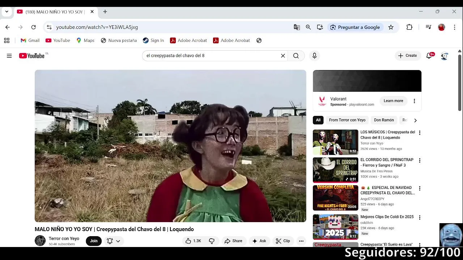
Task: Open globe bookmark after Adobe Acrobat
Action: (x=259, y=40)
